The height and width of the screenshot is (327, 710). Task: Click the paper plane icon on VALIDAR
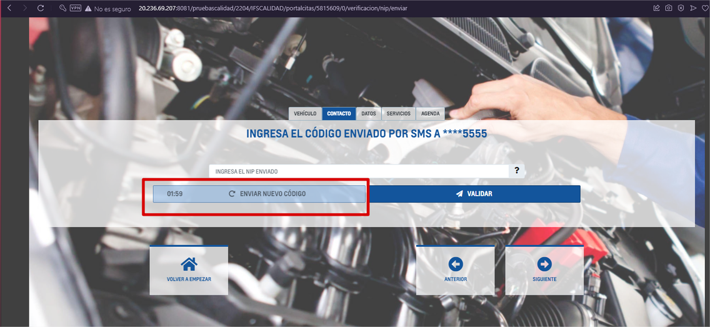[459, 194]
